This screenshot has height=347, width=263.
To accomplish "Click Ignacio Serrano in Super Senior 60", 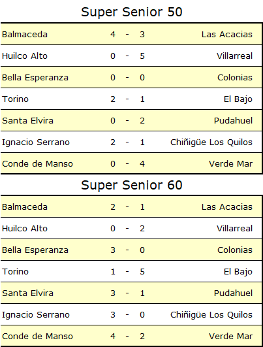I will [36, 315].
